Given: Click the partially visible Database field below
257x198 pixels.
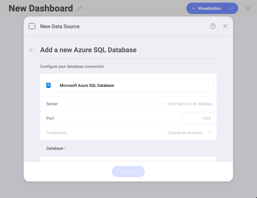Looking at the screenshot, I should [x=128, y=159].
